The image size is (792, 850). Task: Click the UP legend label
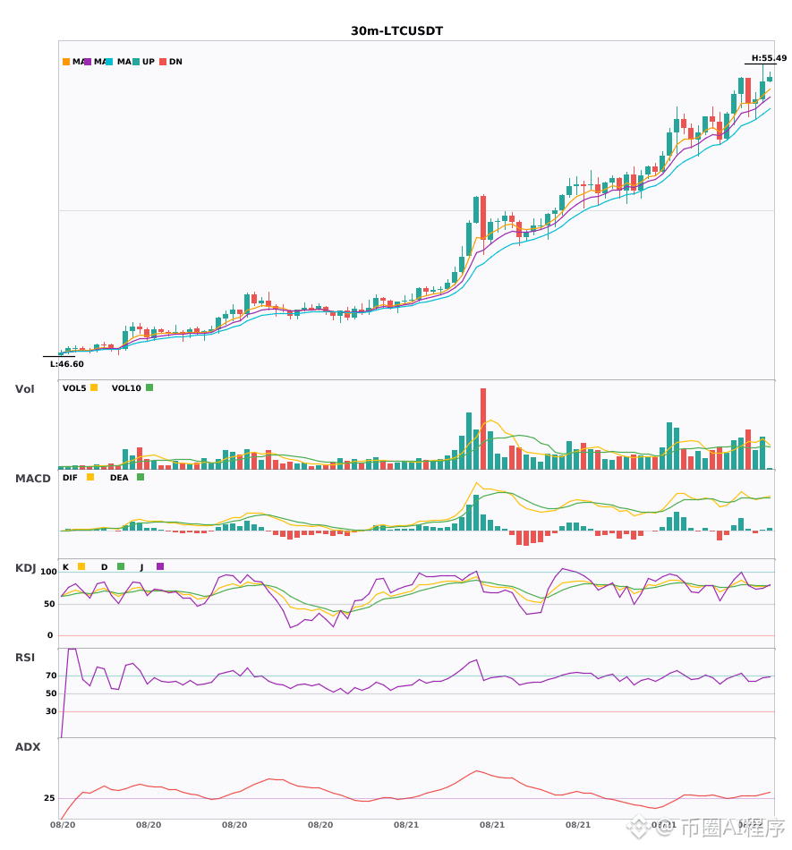tap(148, 62)
